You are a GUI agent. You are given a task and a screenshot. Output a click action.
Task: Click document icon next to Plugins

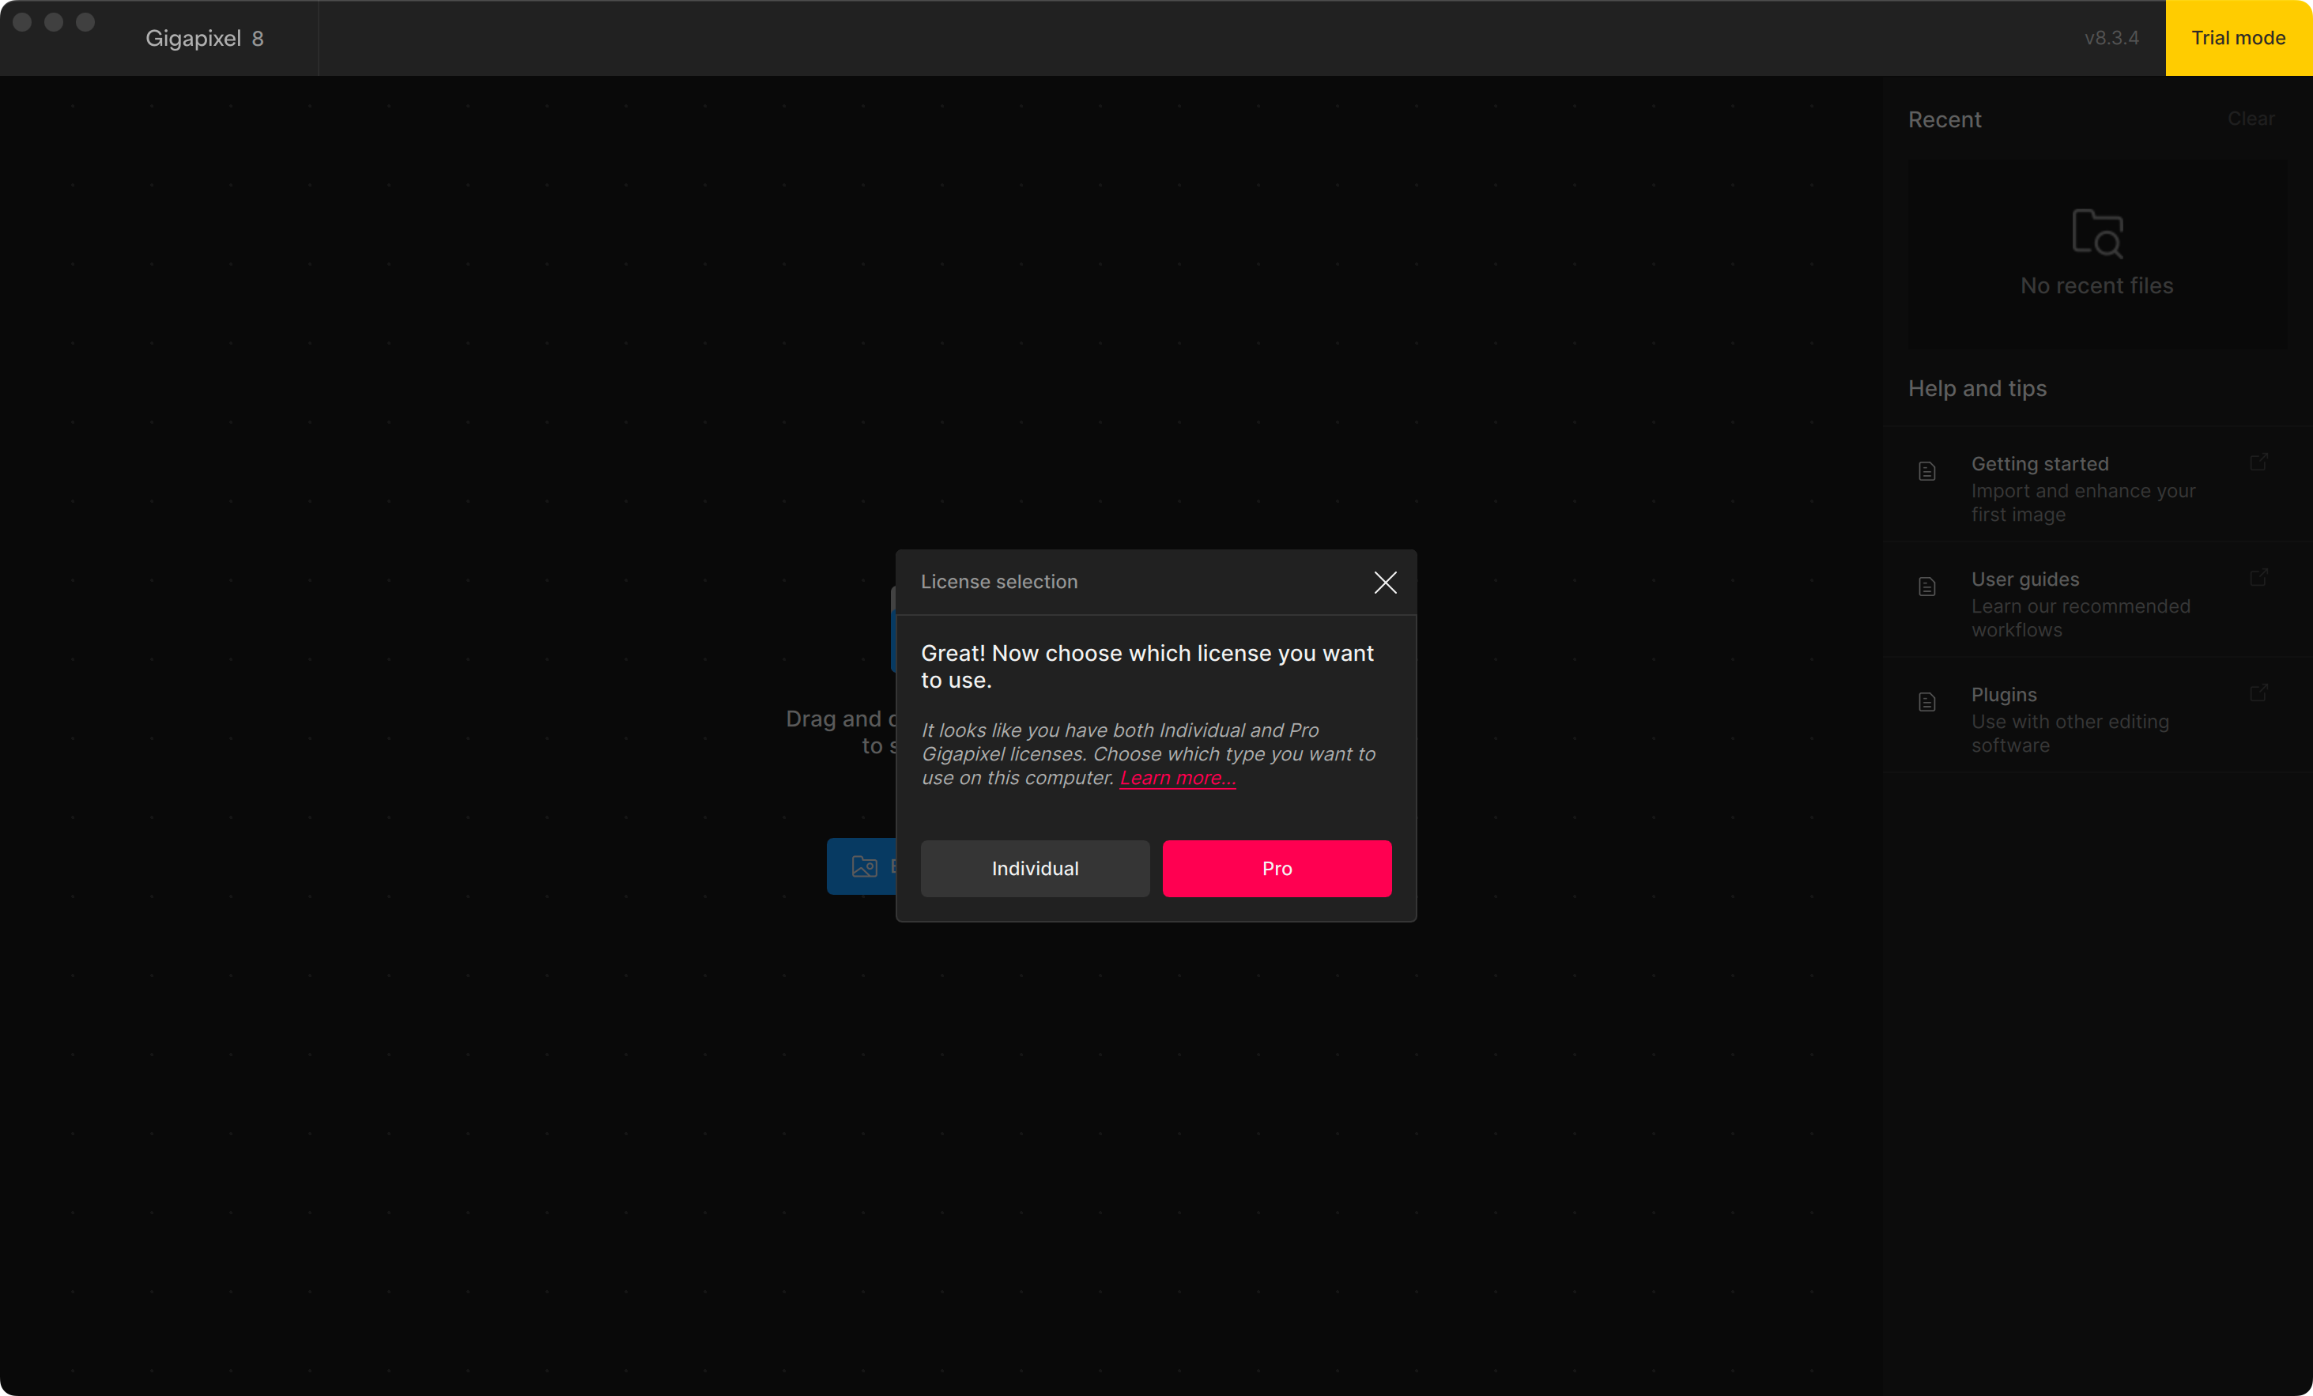click(1927, 702)
